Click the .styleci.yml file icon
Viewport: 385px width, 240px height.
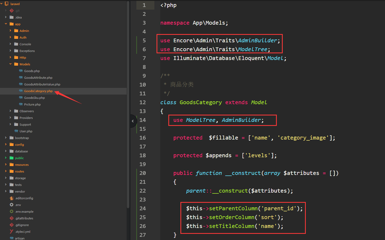pyautogui.click(x=12, y=231)
